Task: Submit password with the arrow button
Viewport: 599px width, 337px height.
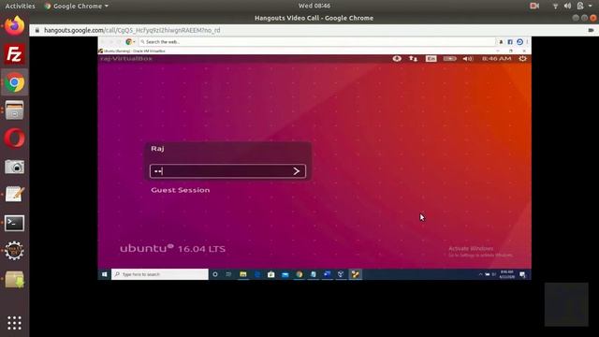Action: point(297,171)
